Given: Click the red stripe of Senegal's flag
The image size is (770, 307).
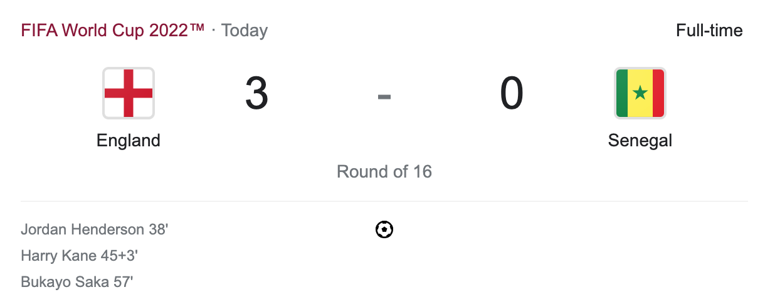Looking at the screenshot, I should [x=658, y=94].
